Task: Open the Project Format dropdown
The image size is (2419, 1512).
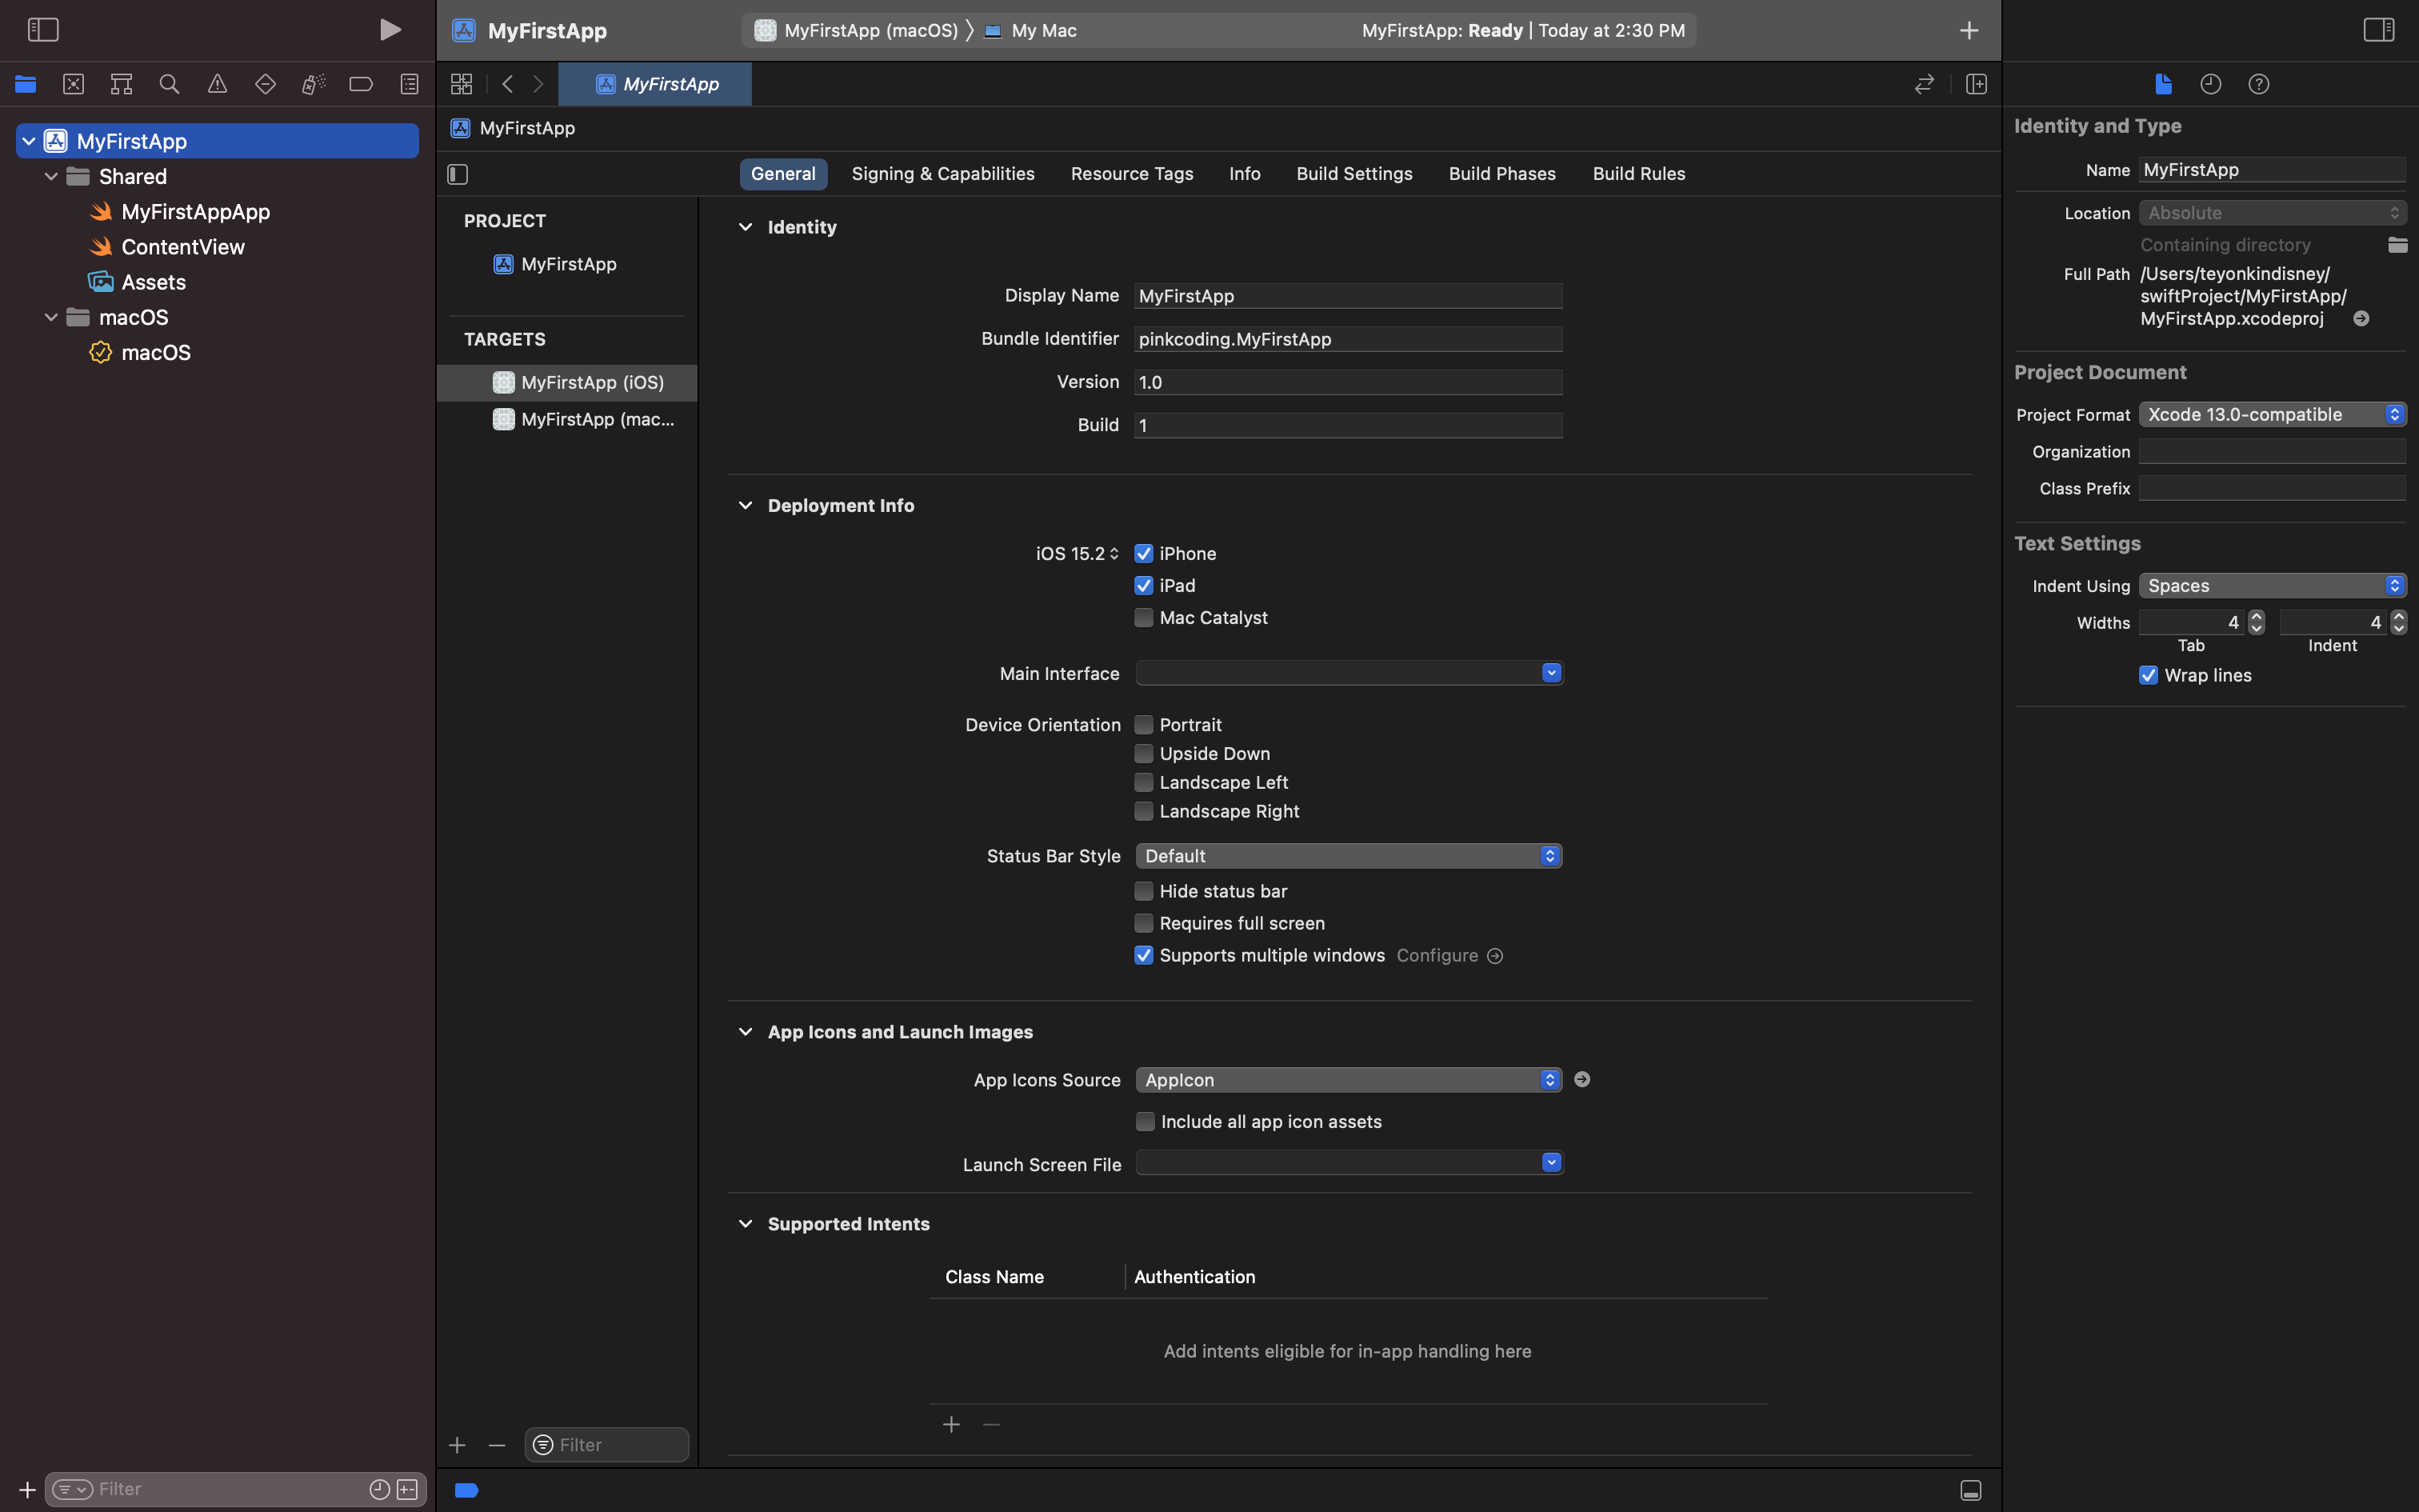Action: tap(2272, 414)
